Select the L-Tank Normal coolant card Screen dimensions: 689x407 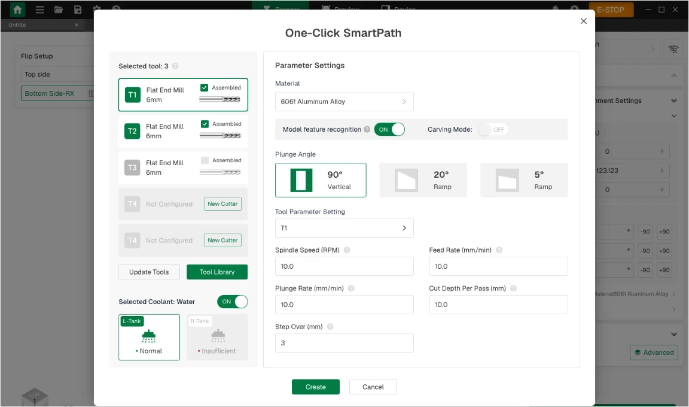click(x=149, y=337)
